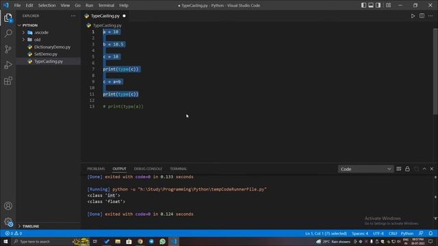Screen dimensions: 438x246
Task: Toggle output auto-scroll lock
Action: click(x=407, y=169)
